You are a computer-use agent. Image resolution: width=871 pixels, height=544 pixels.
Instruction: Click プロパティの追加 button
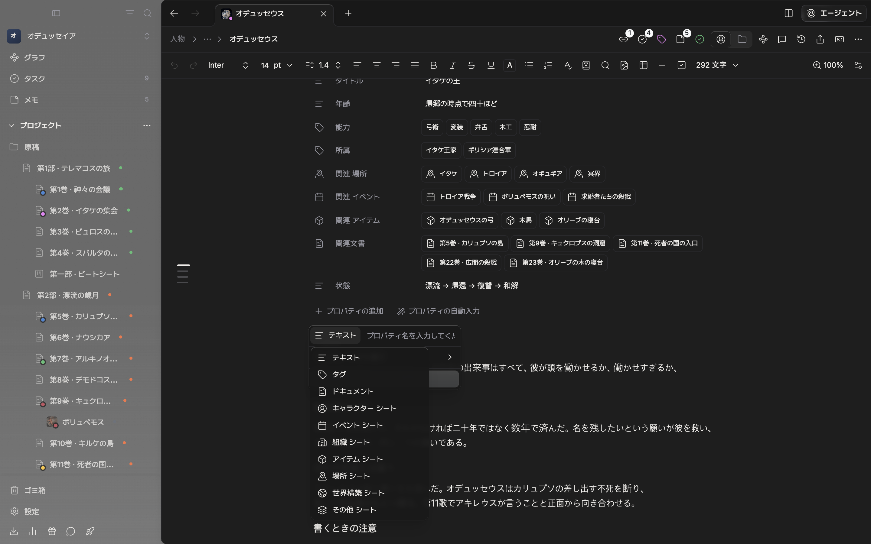(349, 311)
